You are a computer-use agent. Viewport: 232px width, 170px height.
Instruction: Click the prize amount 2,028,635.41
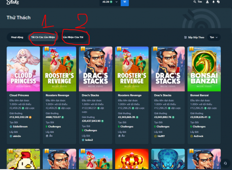[x=199, y=117]
